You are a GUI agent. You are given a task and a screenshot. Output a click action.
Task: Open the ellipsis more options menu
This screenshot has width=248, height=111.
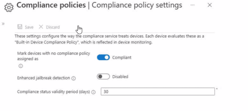click(193, 5)
